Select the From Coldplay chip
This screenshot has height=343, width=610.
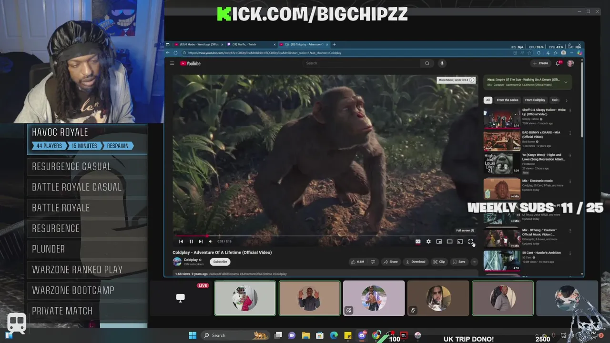pos(535,100)
